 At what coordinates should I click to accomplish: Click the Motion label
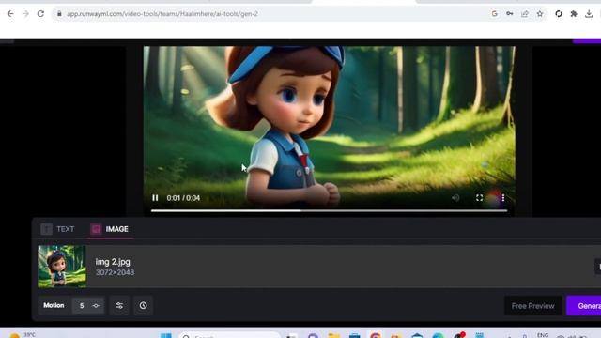pyautogui.click(x=54, y=305)
